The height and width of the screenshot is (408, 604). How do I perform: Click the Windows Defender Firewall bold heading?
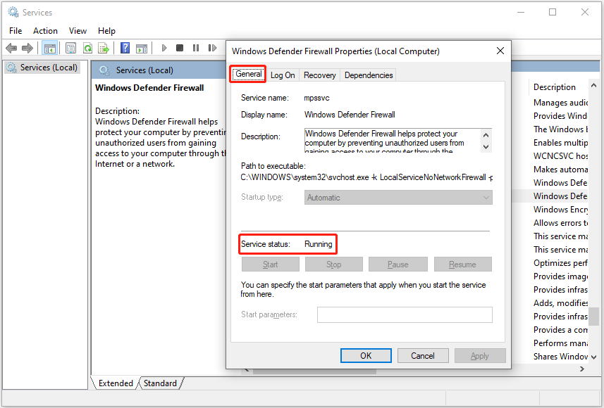point(149,88)
